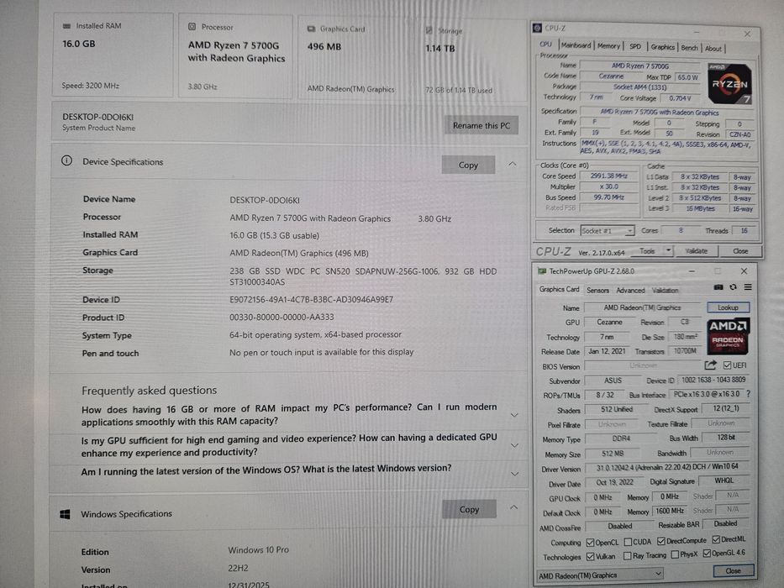
Task: Switch to the Memory tab in CPU-Z
Action: pyautogui.click(x=608, y=46)
